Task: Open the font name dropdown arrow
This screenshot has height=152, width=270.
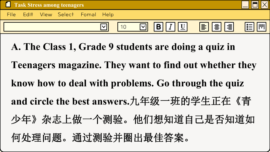Action: click(104, 27)
